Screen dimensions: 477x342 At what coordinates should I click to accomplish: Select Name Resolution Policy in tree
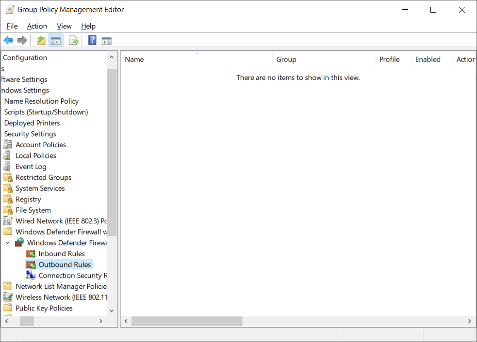coord(41,101)
